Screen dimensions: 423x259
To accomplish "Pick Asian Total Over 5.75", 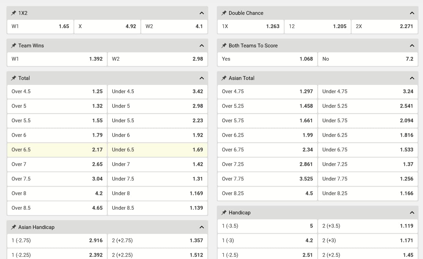I will [267, 121].
